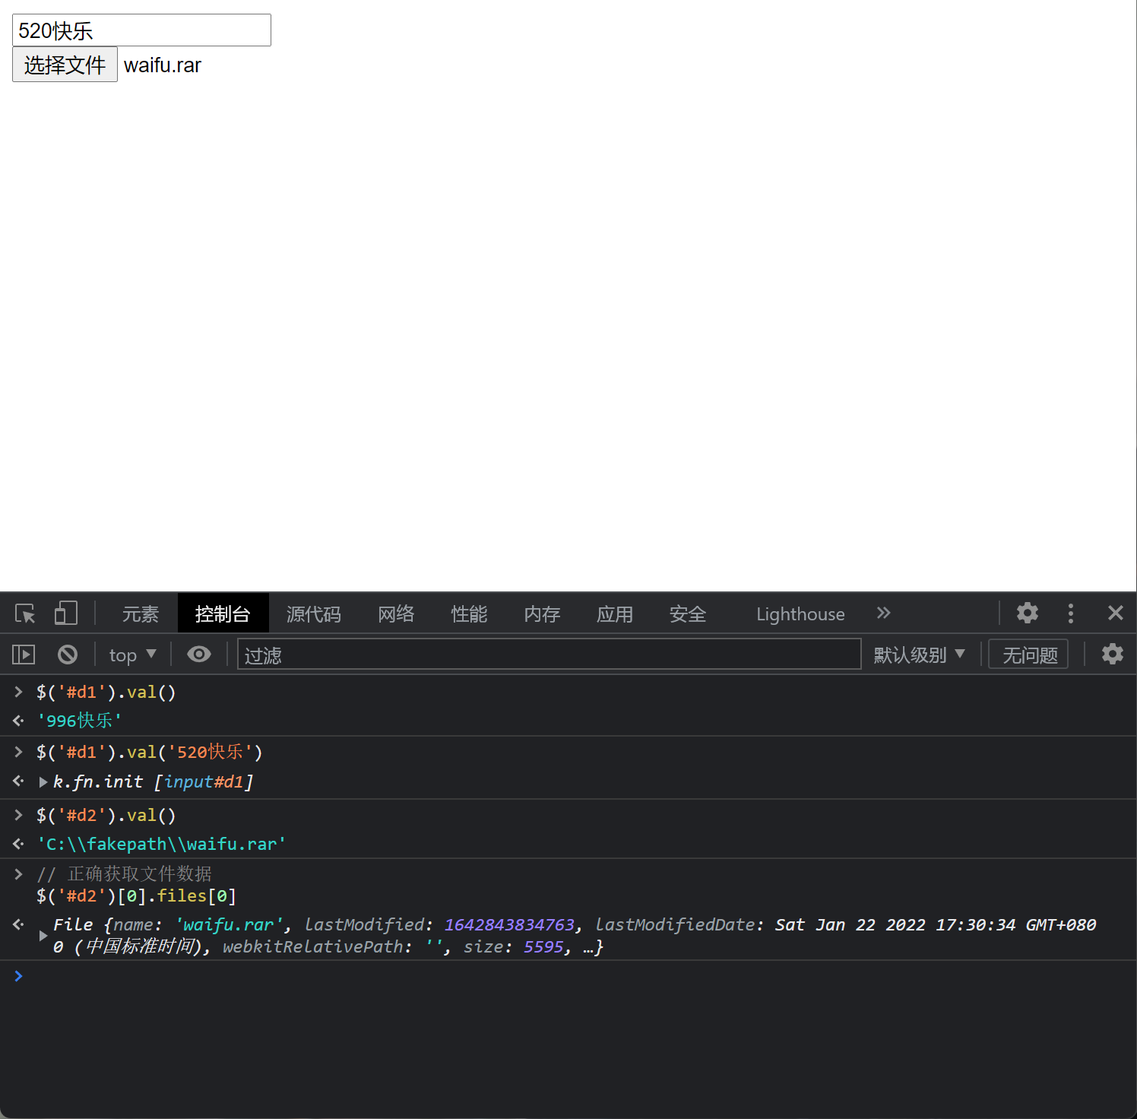Switch to the 安全 tab
Screen dimensions: 1137x1119
(688, 613)
